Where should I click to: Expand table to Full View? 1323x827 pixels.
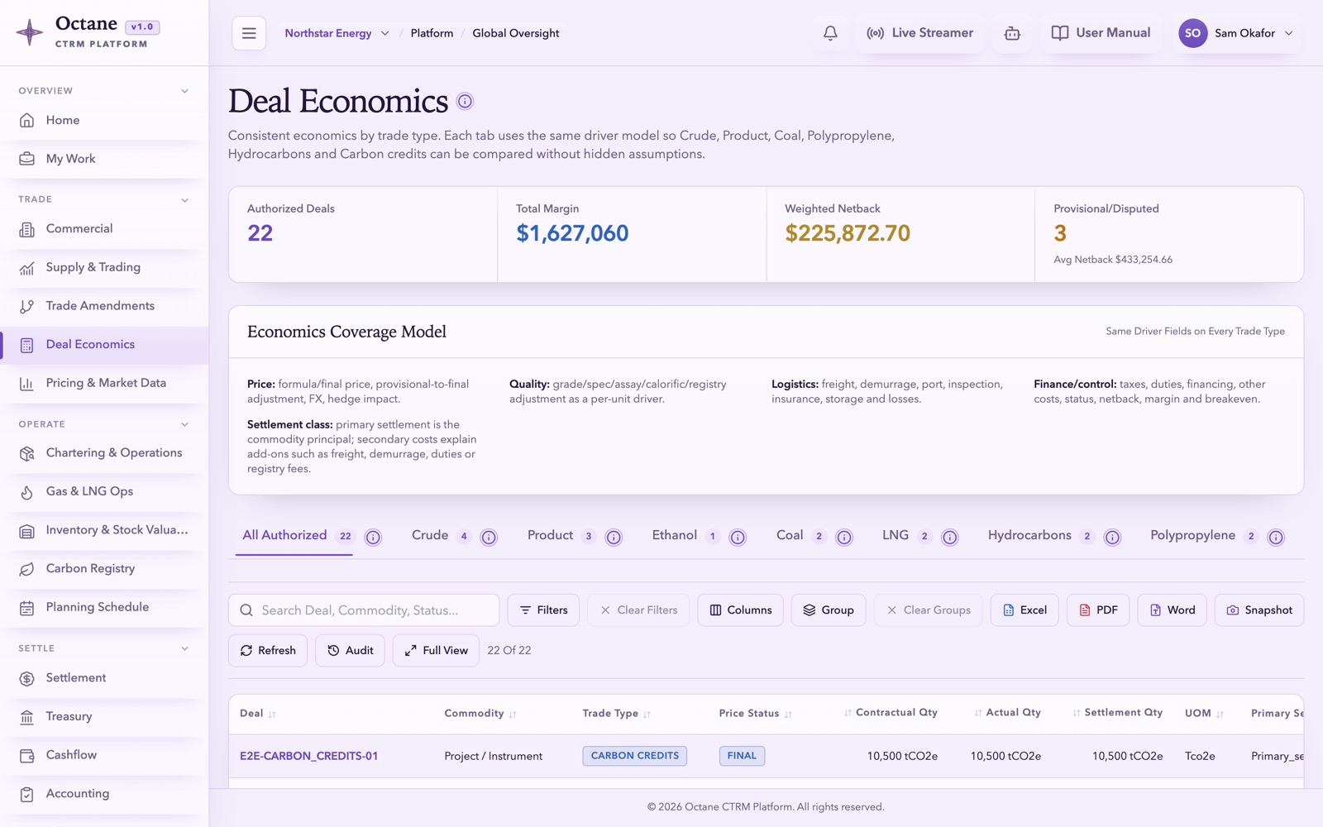[x=436, y=651]
